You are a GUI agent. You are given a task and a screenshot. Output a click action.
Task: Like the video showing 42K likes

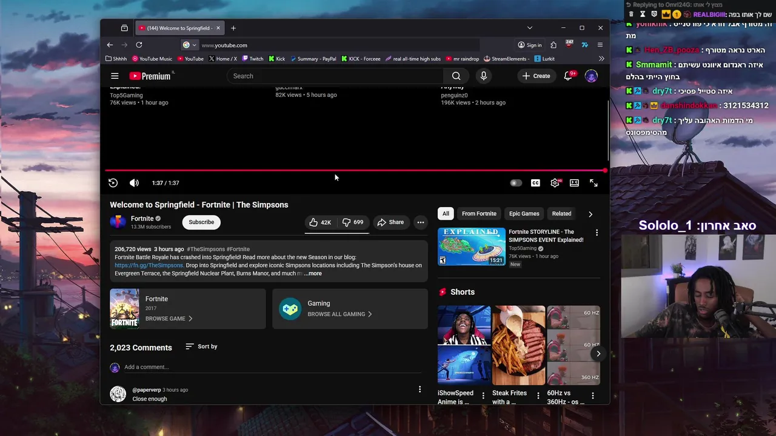coord(320,222)
